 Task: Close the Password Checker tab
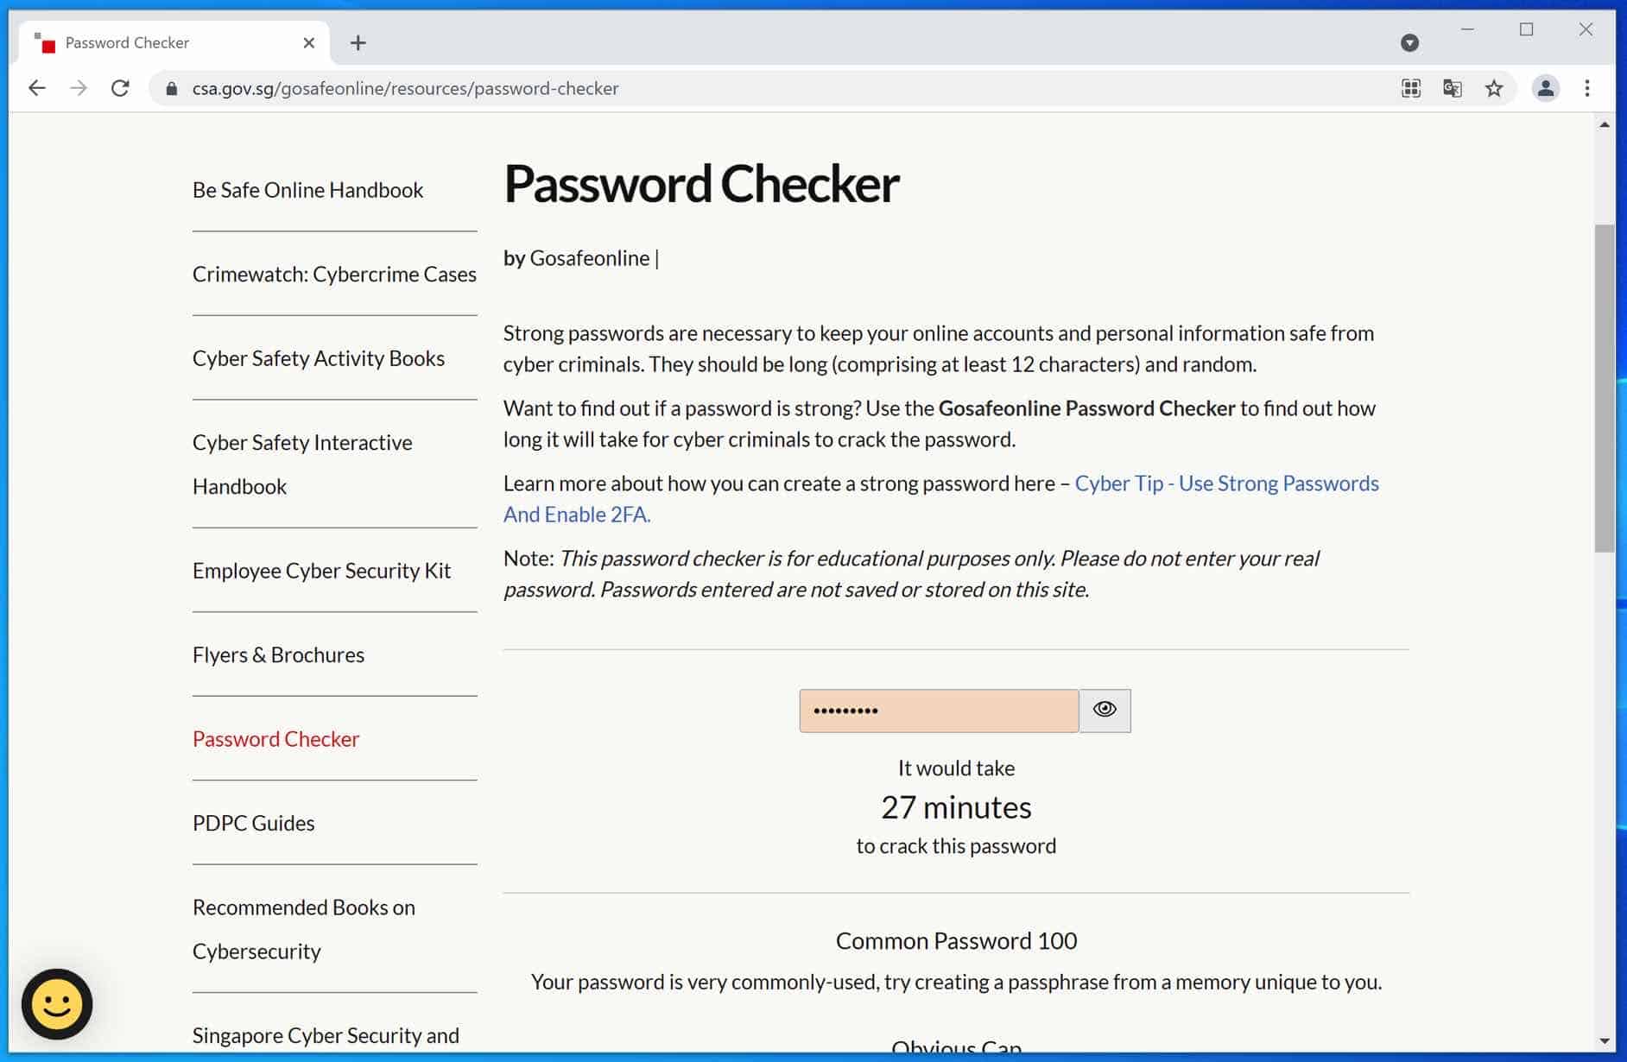309,42
